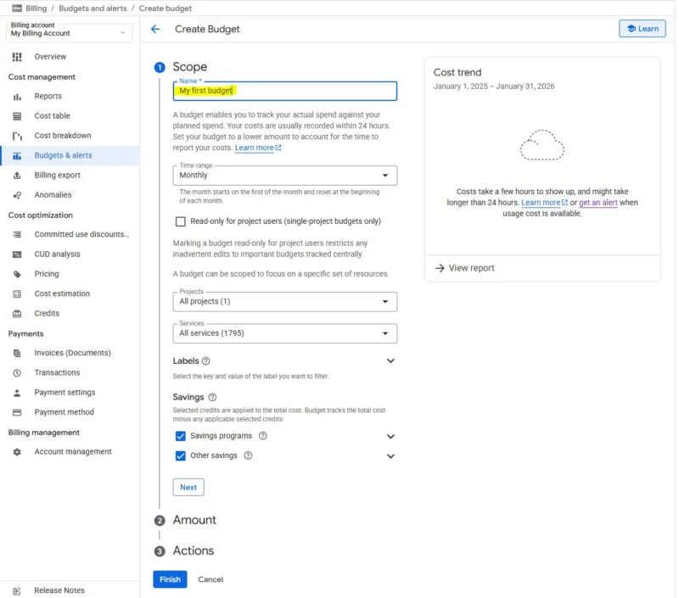Click the Savings help question mark icon
This screenshot has height=598, width=679.
(x=212, y=397)
